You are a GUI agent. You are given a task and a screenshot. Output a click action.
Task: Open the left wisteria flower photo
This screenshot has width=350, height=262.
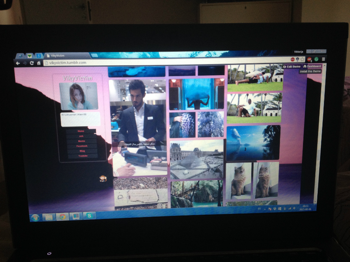pos(182,125)
